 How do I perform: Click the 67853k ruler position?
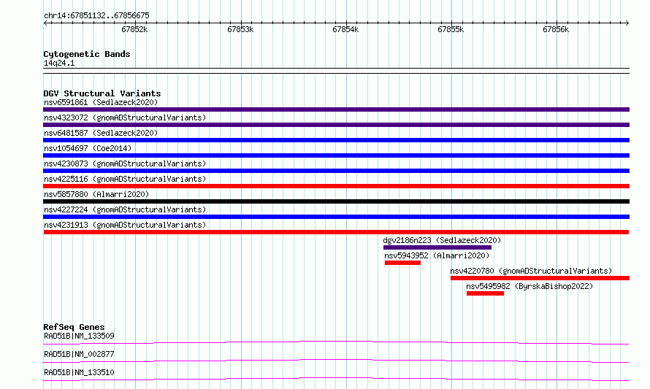click(240, 29)
